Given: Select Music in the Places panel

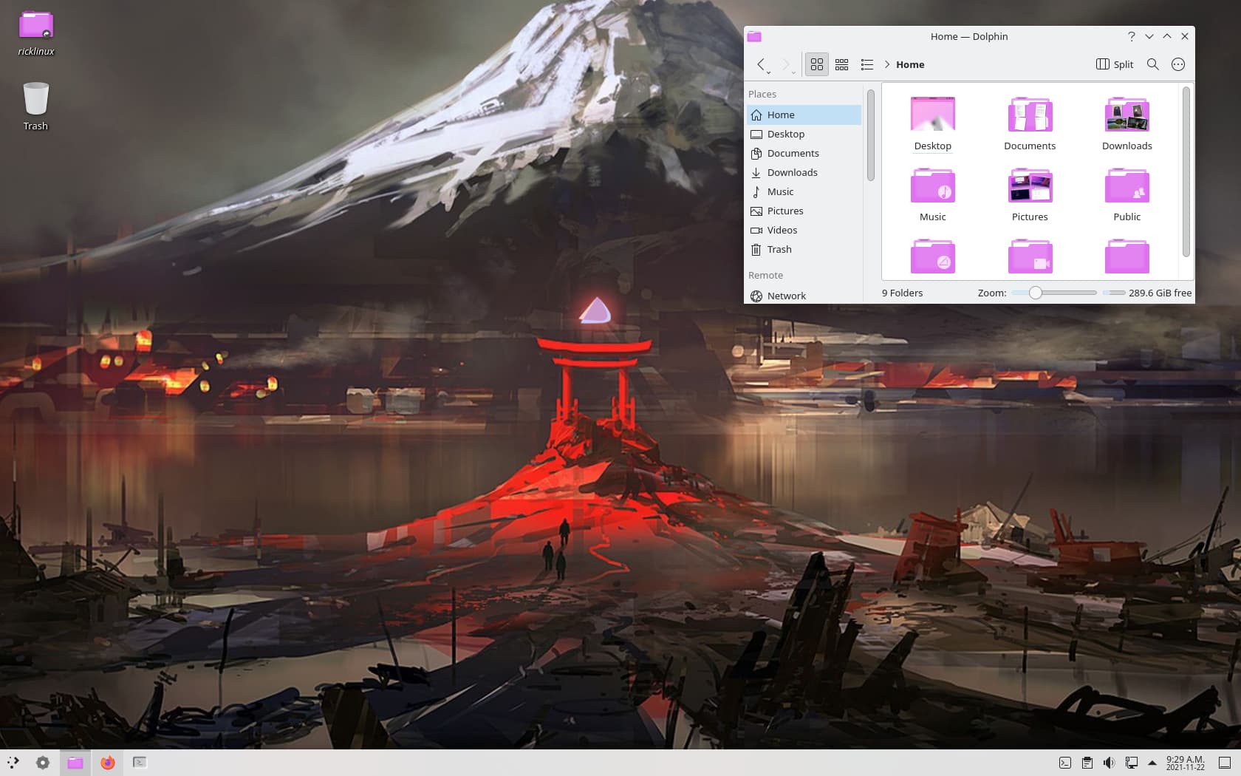Looking at the screenshot, I should pyautogui.click(x=804, y=191).
